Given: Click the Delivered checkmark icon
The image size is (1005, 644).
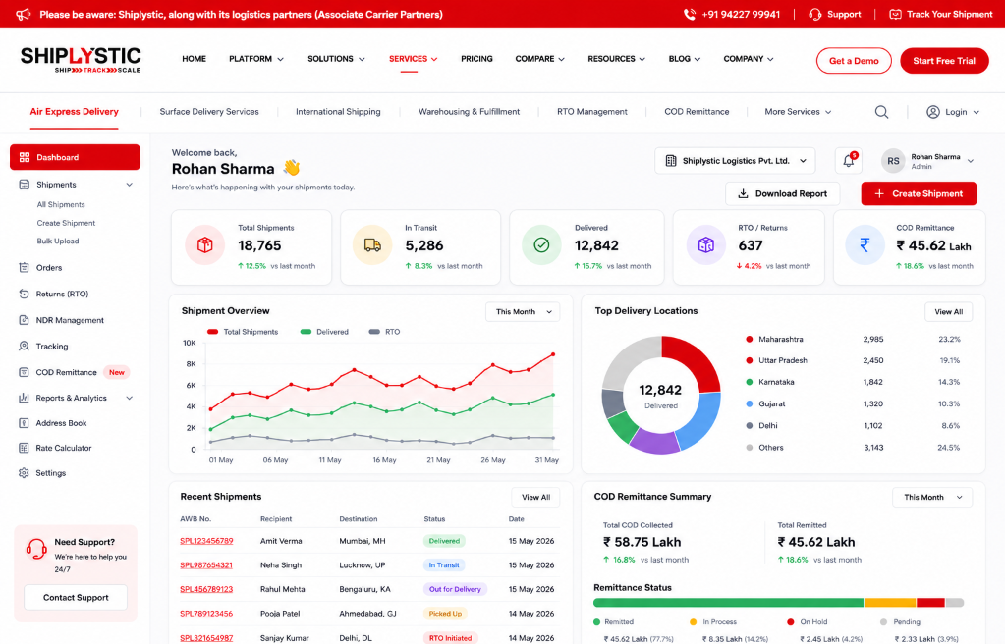Looking at the screenshot, I should 541,244.
